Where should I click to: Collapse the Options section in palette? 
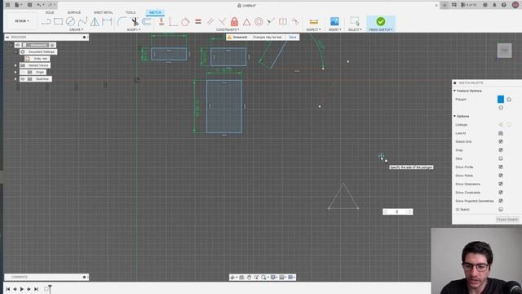coord(455,116)
